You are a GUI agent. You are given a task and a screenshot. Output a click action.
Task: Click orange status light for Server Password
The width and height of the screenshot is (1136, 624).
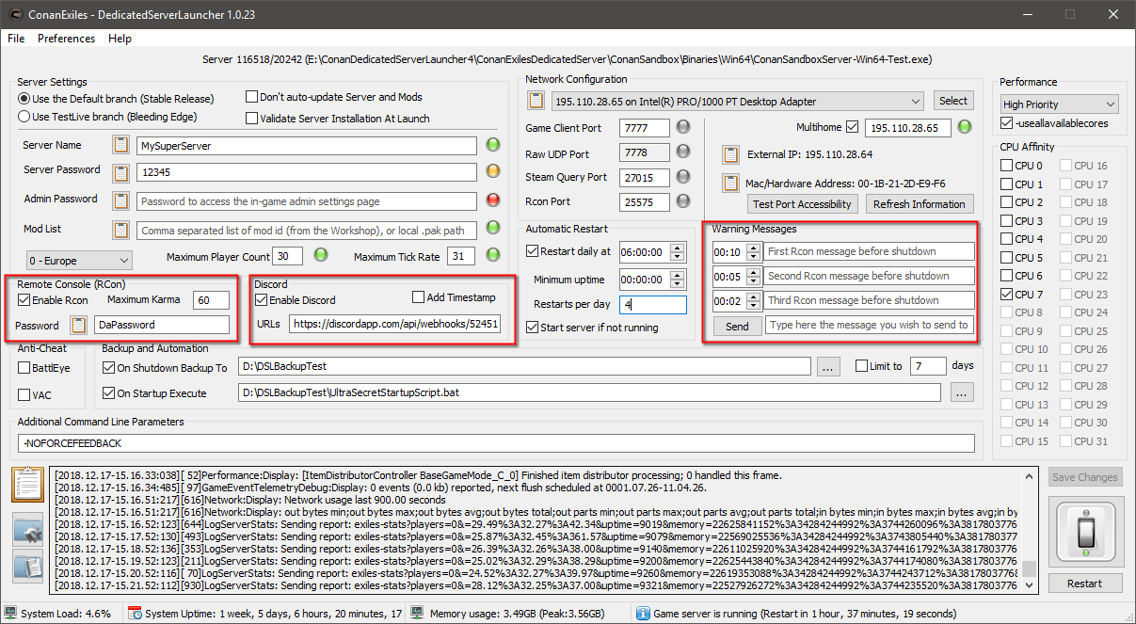click(x=492, y=172)
